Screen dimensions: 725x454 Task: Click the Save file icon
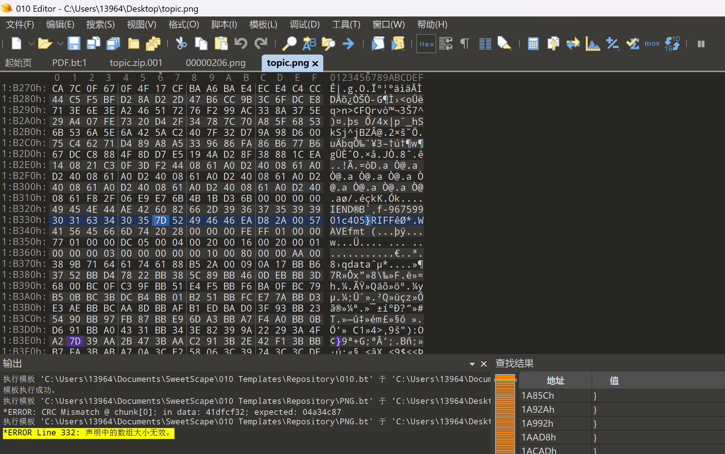(74, 44)
